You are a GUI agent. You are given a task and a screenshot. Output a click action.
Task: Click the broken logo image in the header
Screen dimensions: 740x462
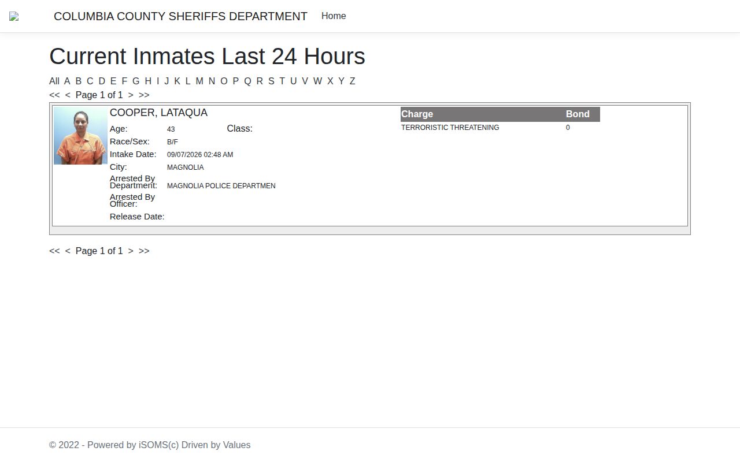click(14, 17)
